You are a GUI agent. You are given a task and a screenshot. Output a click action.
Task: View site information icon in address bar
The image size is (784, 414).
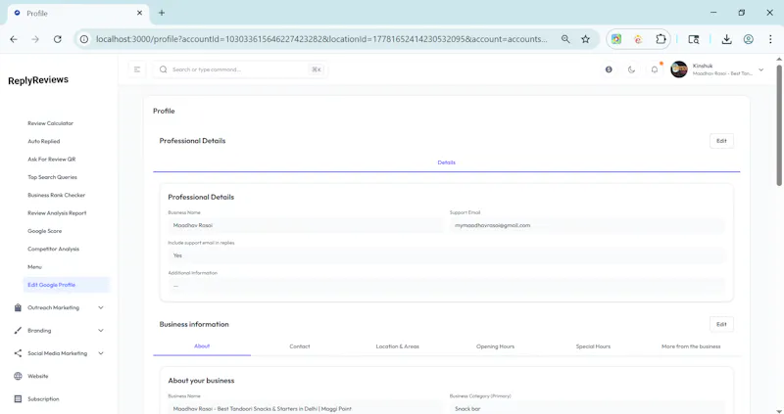click(84, 39)
